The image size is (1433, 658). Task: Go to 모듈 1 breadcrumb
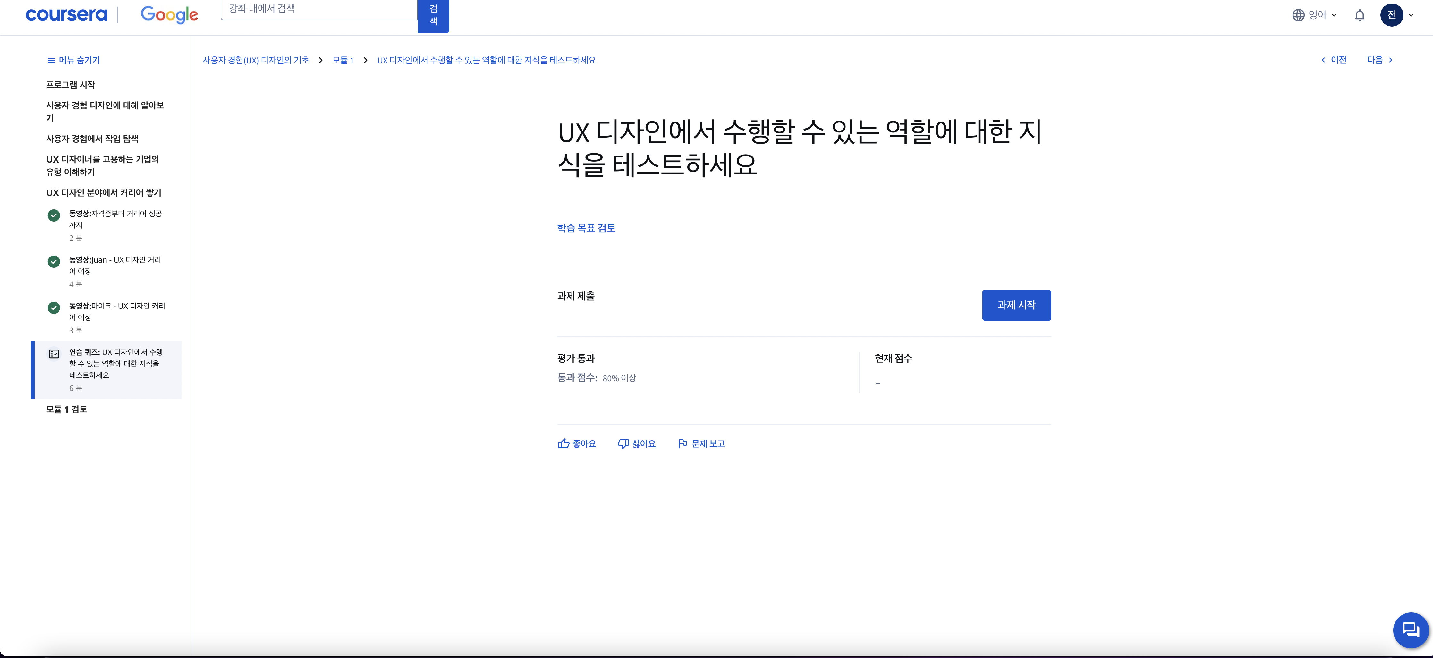click(343, 60)
